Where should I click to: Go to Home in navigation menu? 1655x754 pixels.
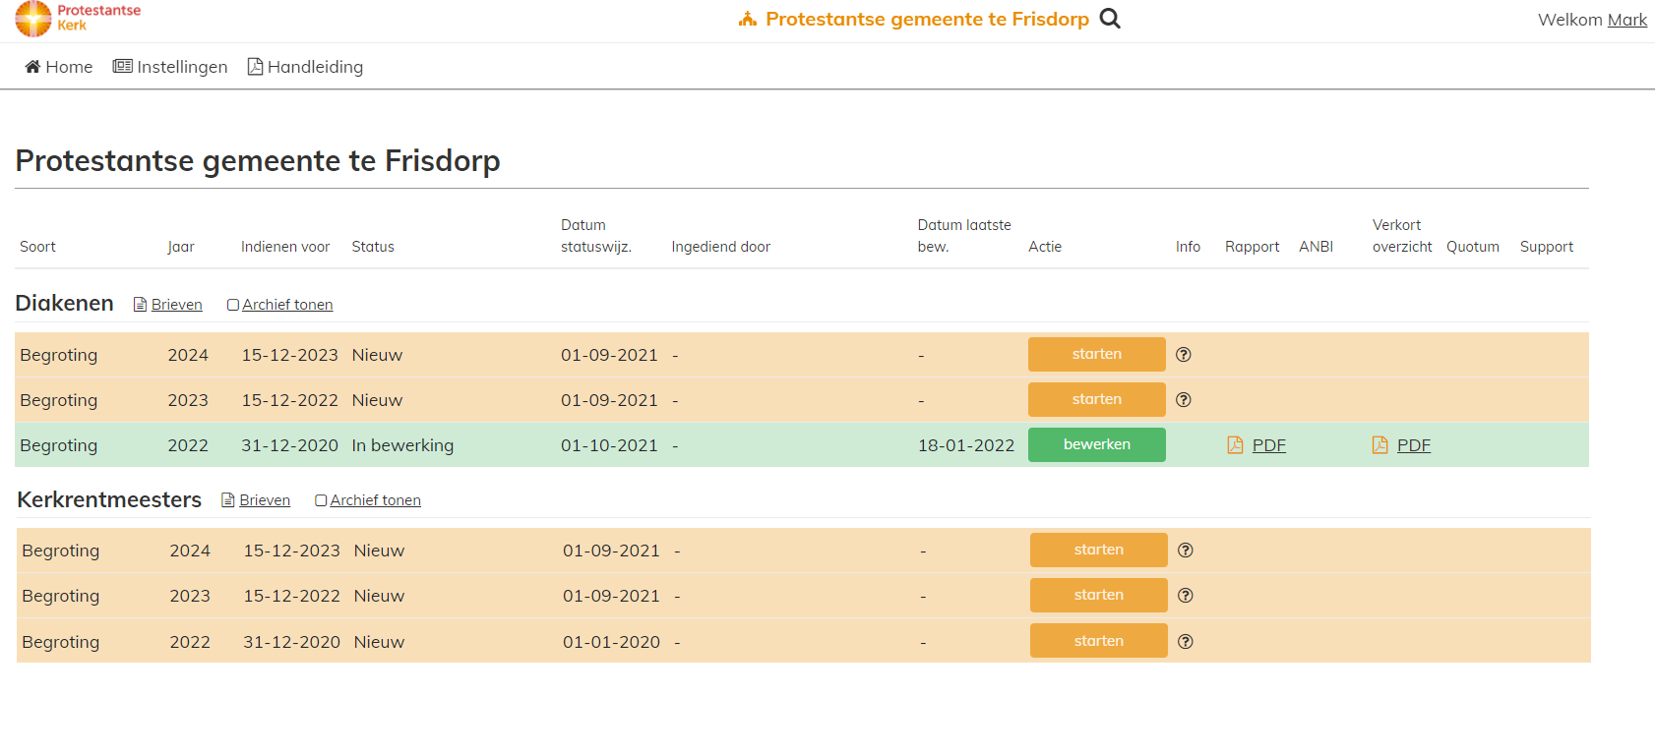59,67
